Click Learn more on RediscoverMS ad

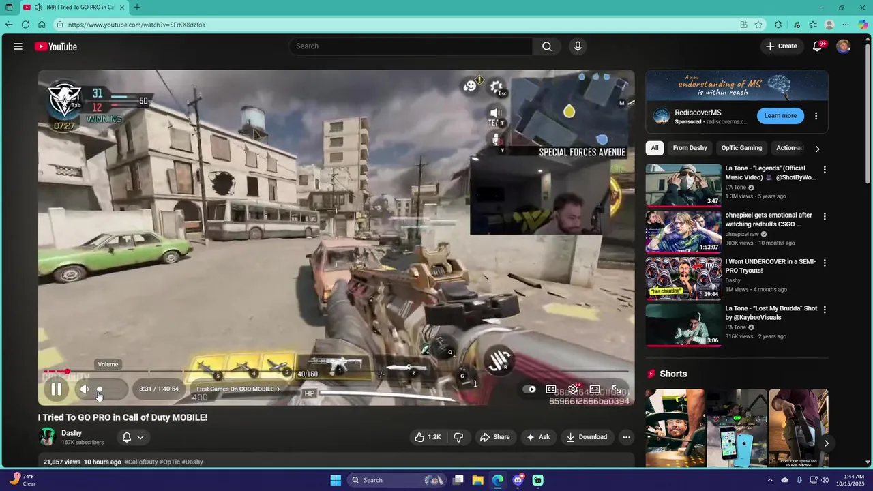[x=780, y=116]
